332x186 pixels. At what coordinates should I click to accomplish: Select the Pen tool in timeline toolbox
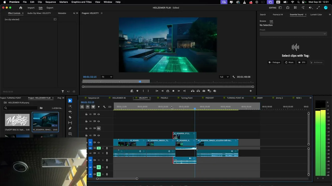coord(70,128)
